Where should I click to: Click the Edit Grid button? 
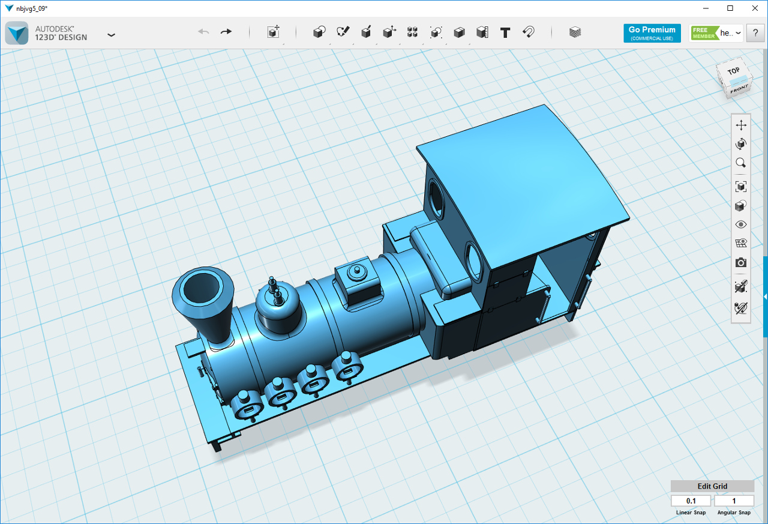point(712,486)
